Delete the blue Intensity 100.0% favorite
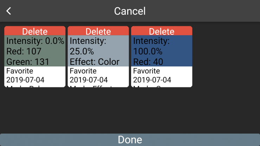This screenshot has width=260, height=146. click(162, 31)
